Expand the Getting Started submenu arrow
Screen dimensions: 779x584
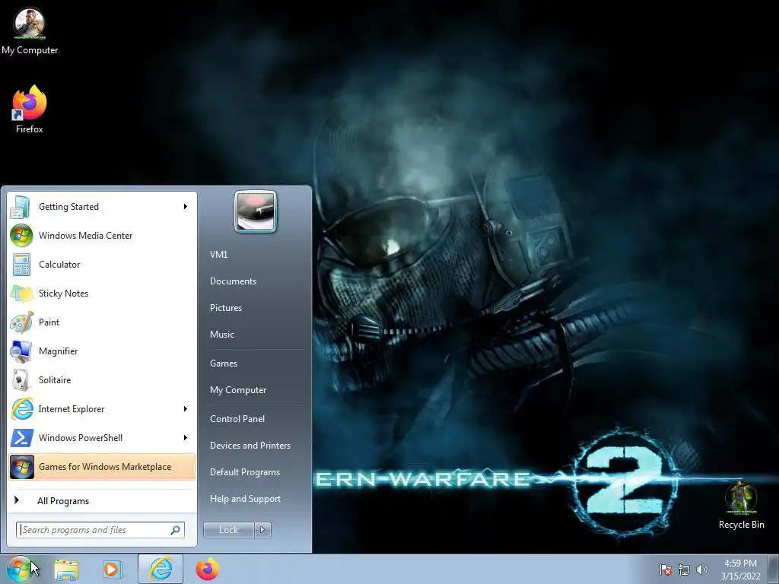click(x=186, y=207)
